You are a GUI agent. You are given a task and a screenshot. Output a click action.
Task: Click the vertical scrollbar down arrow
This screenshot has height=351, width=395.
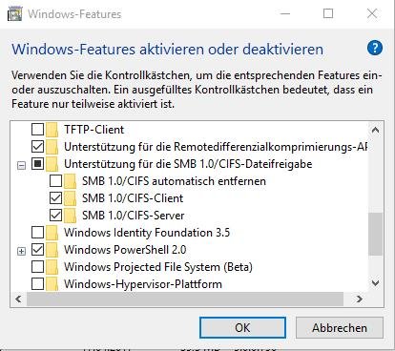tap(376, 282)
